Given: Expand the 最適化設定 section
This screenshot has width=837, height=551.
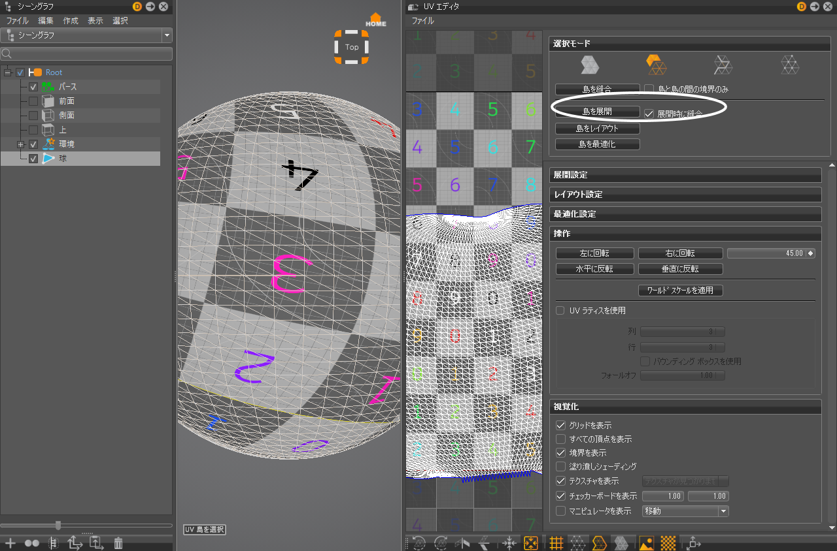Looking at the screenshot, I should 685,214.
